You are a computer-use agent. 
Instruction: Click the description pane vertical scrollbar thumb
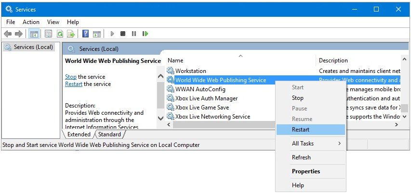tap(160, 95)
